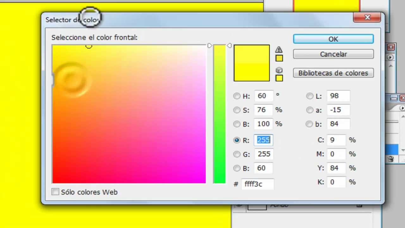This screenshot has width=405, height=228.
Task: Click the G field showing 255
Action: click(x=264, y=154)
